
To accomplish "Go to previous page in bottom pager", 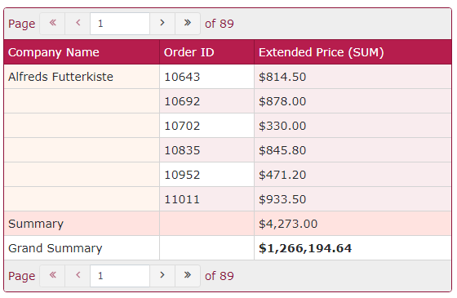I will 78,276.
